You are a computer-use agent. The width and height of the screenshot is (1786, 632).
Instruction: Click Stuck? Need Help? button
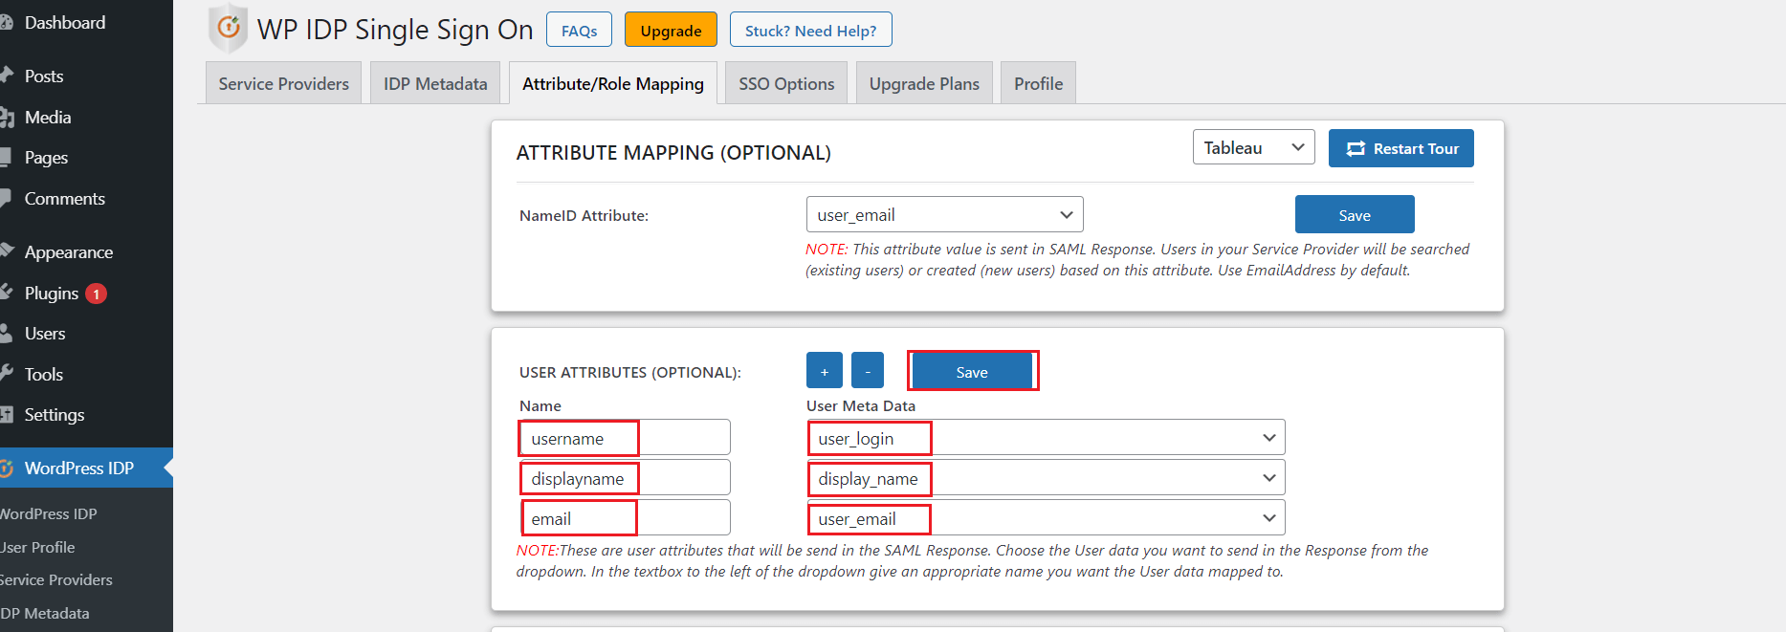[x=810, y=30]
